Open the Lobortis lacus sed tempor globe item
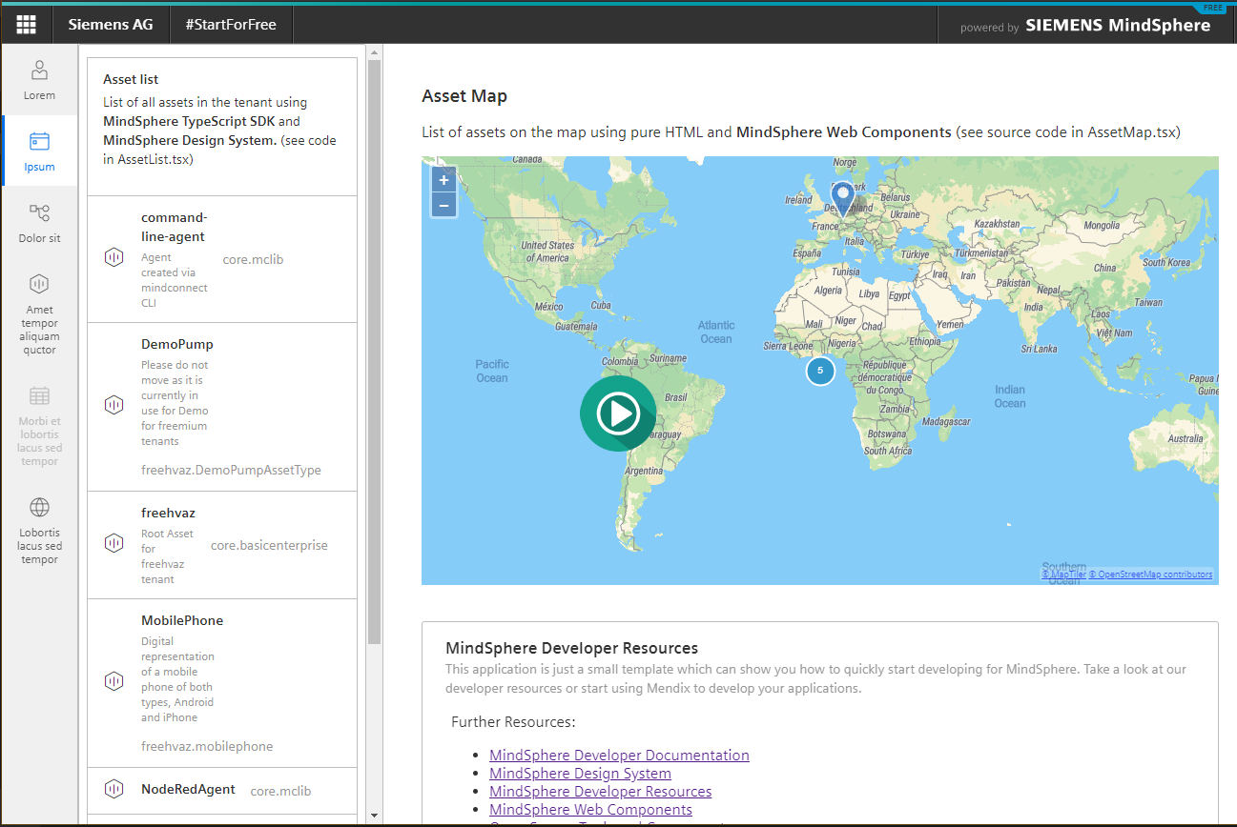1237x827 pixels. point(39,530)
